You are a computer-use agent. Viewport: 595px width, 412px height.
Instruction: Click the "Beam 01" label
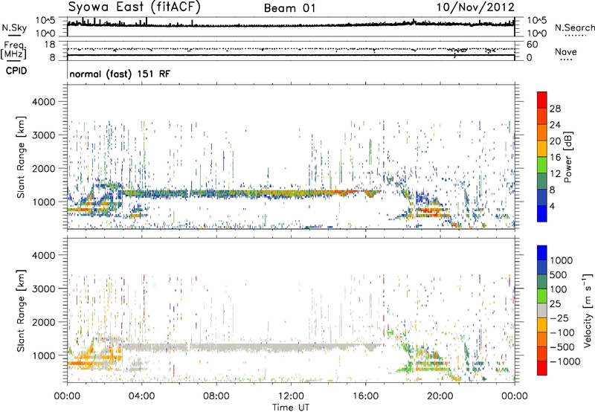tap(289, 8)
